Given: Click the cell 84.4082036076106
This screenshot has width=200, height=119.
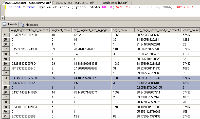Looking at the screenshot, I should [x=158, y=83].
